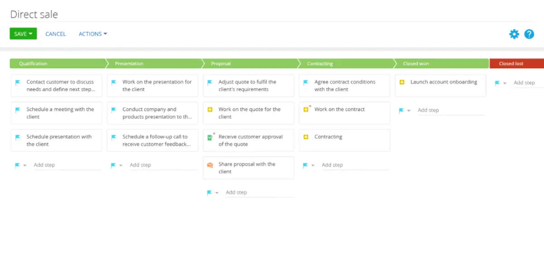Click the email icon on Share proposal step
Image resolution: width=544 pixels, height=275 pixels.
click(210, 165)
